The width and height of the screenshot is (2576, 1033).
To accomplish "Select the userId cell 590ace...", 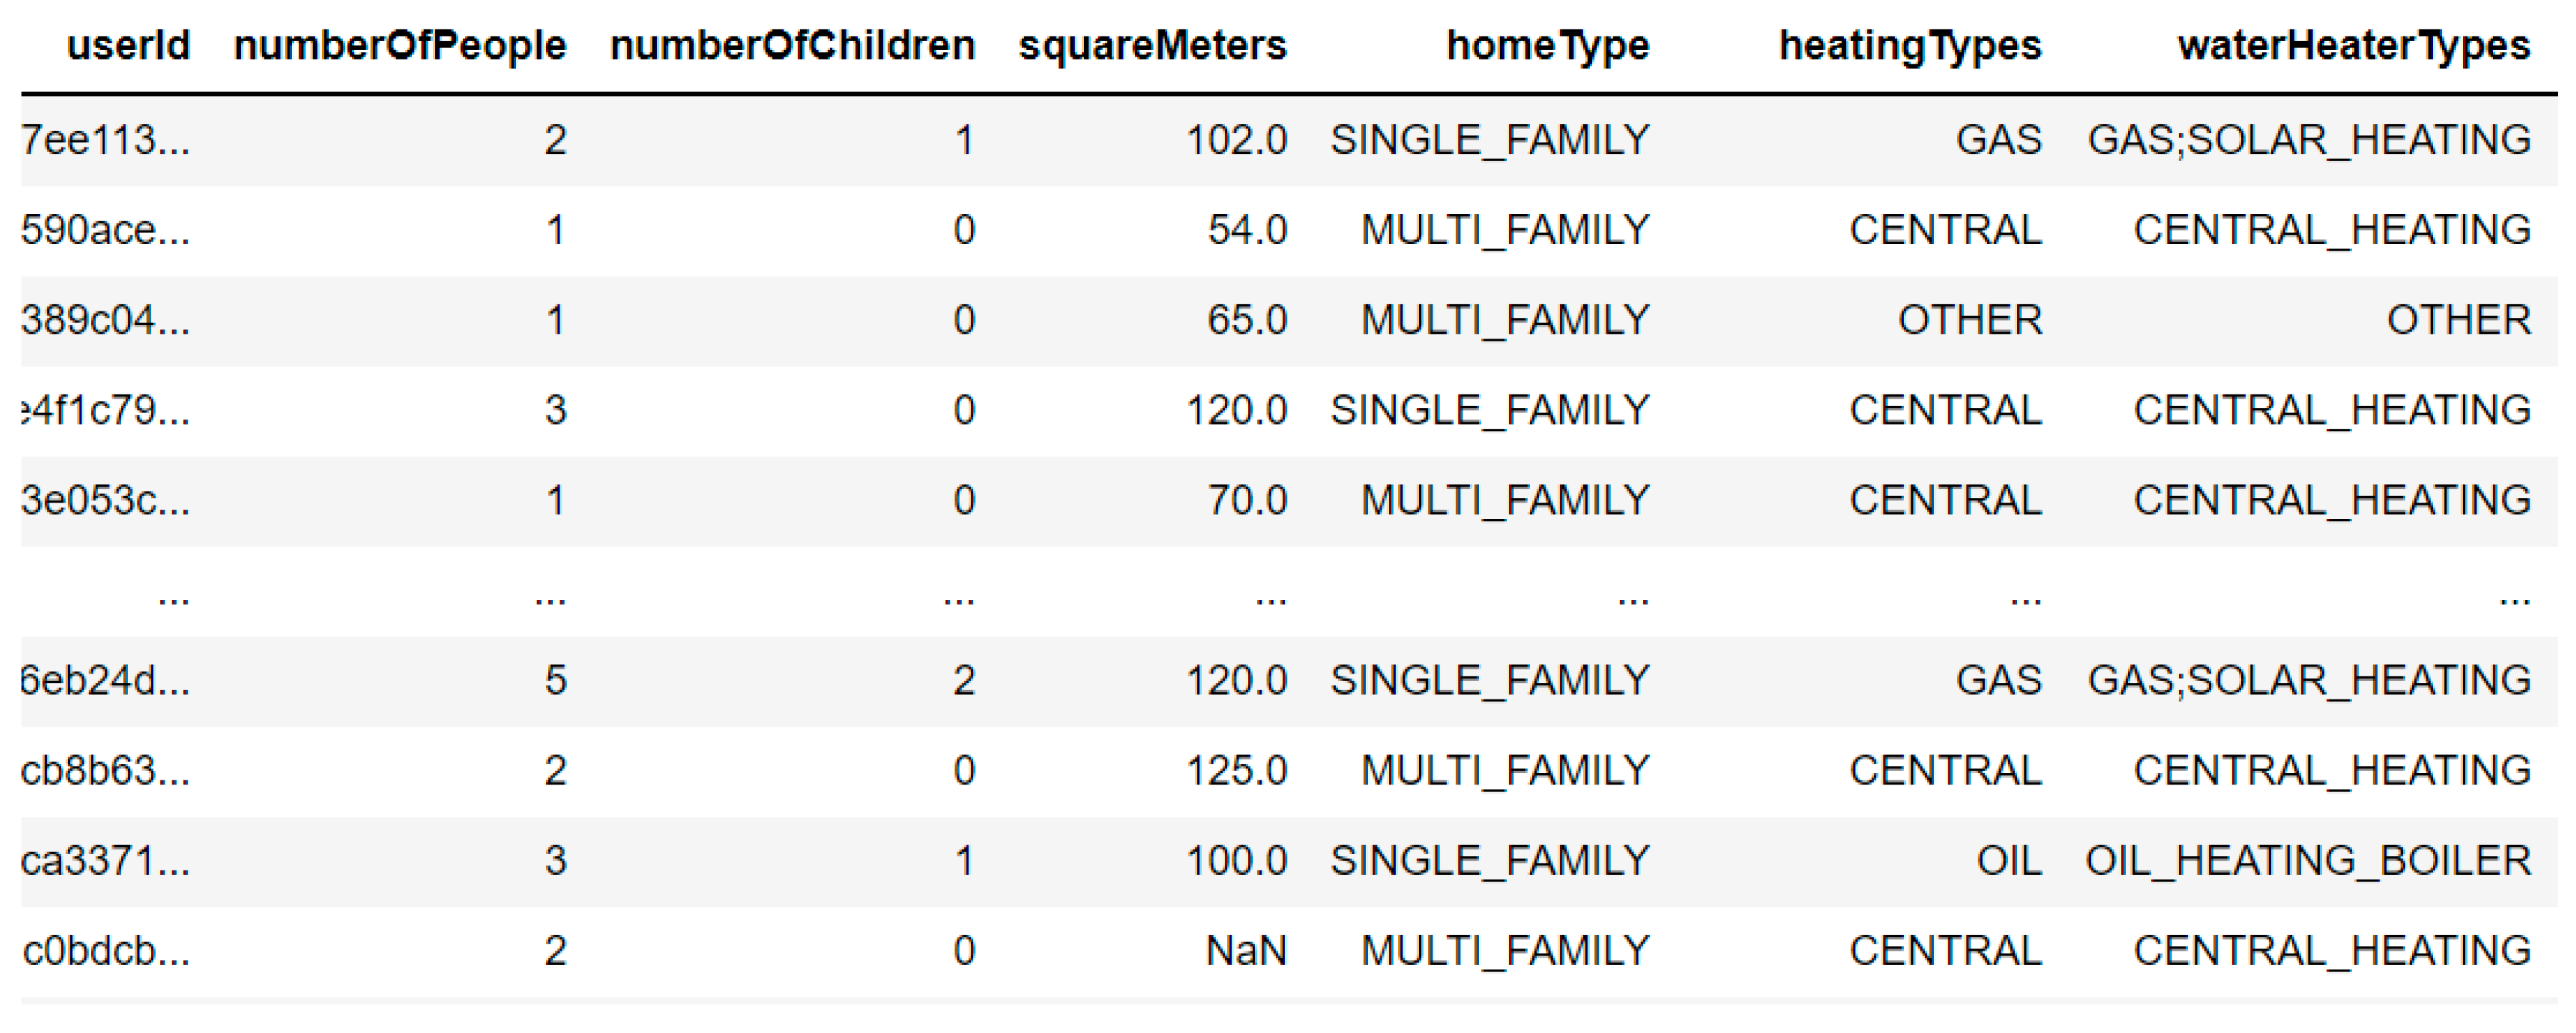I will click(106, 230).
